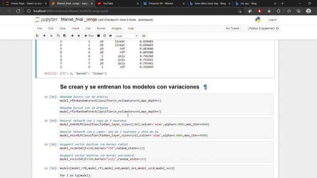Screen dimensions: 317x178
Task: Open the browser profile avatar
Action: click(x=309, y=11)
